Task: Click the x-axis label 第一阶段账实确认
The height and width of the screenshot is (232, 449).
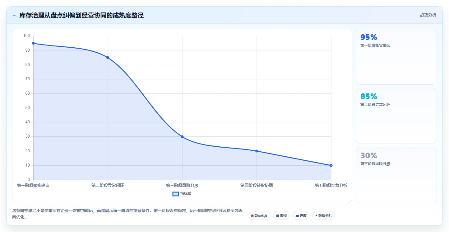Action: coord(33,186)
